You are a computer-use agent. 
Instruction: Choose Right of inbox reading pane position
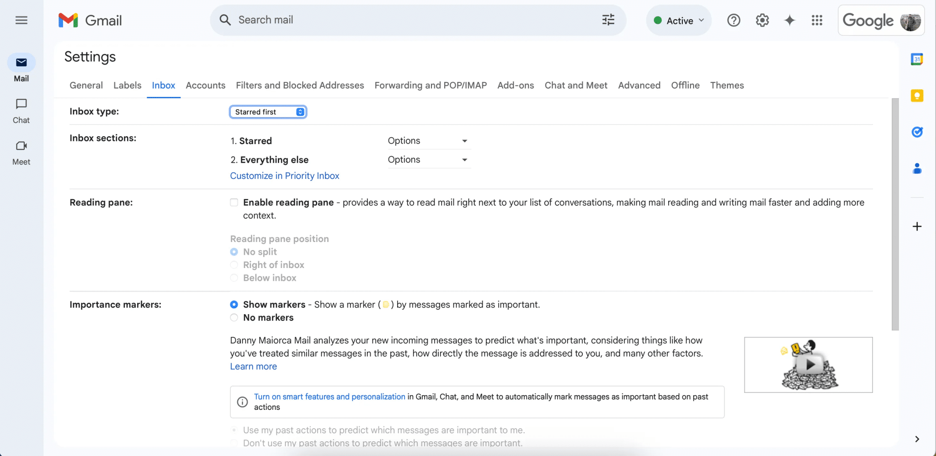click(234, 265)
